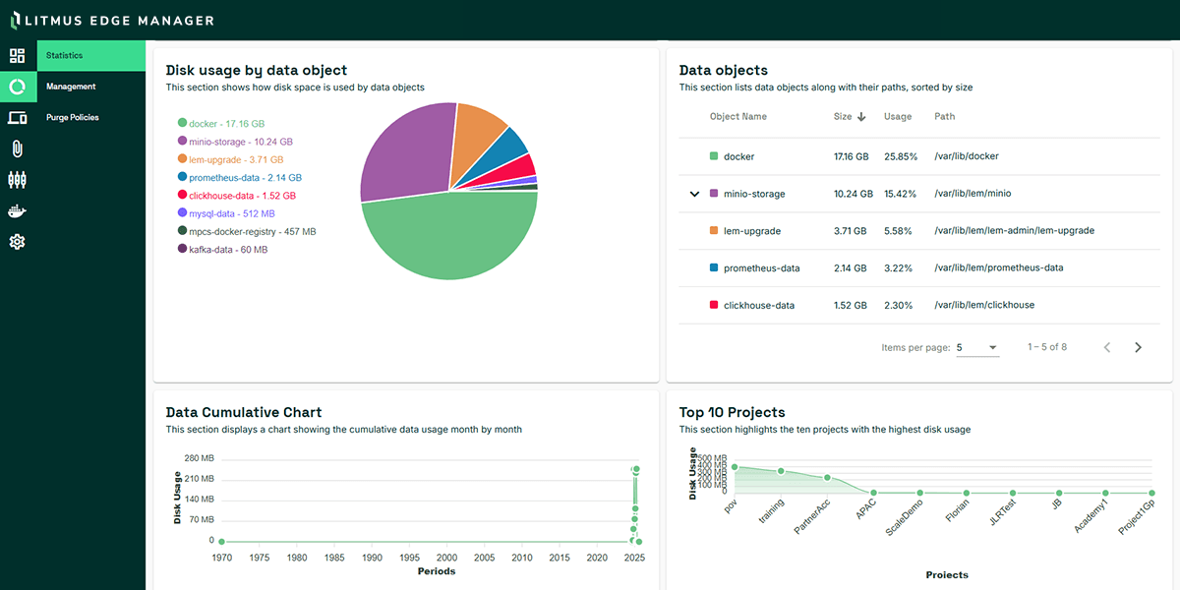1180x590 pixels.
Task: Click the next page arrow in Data objects
Action: tap(1138, 347)
